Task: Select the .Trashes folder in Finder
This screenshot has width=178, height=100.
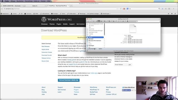Action: 91,34
